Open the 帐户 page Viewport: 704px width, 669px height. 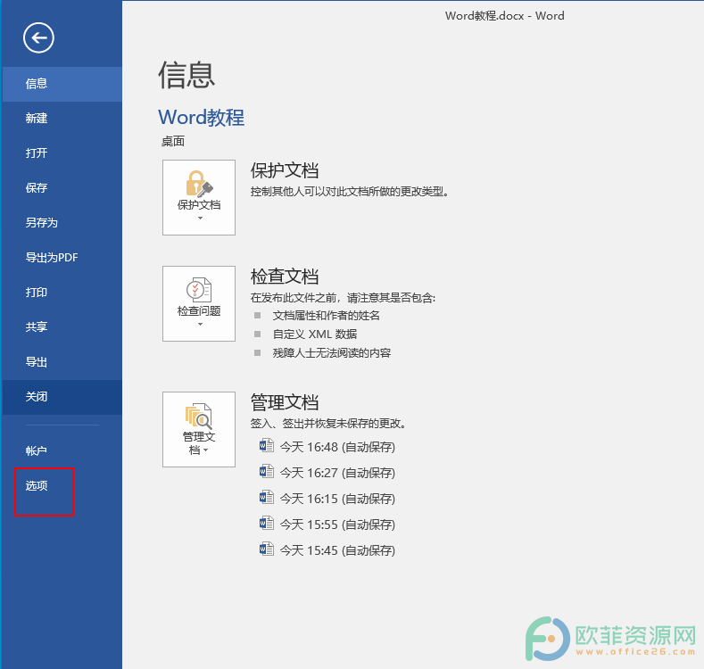[x=62, y=450]
